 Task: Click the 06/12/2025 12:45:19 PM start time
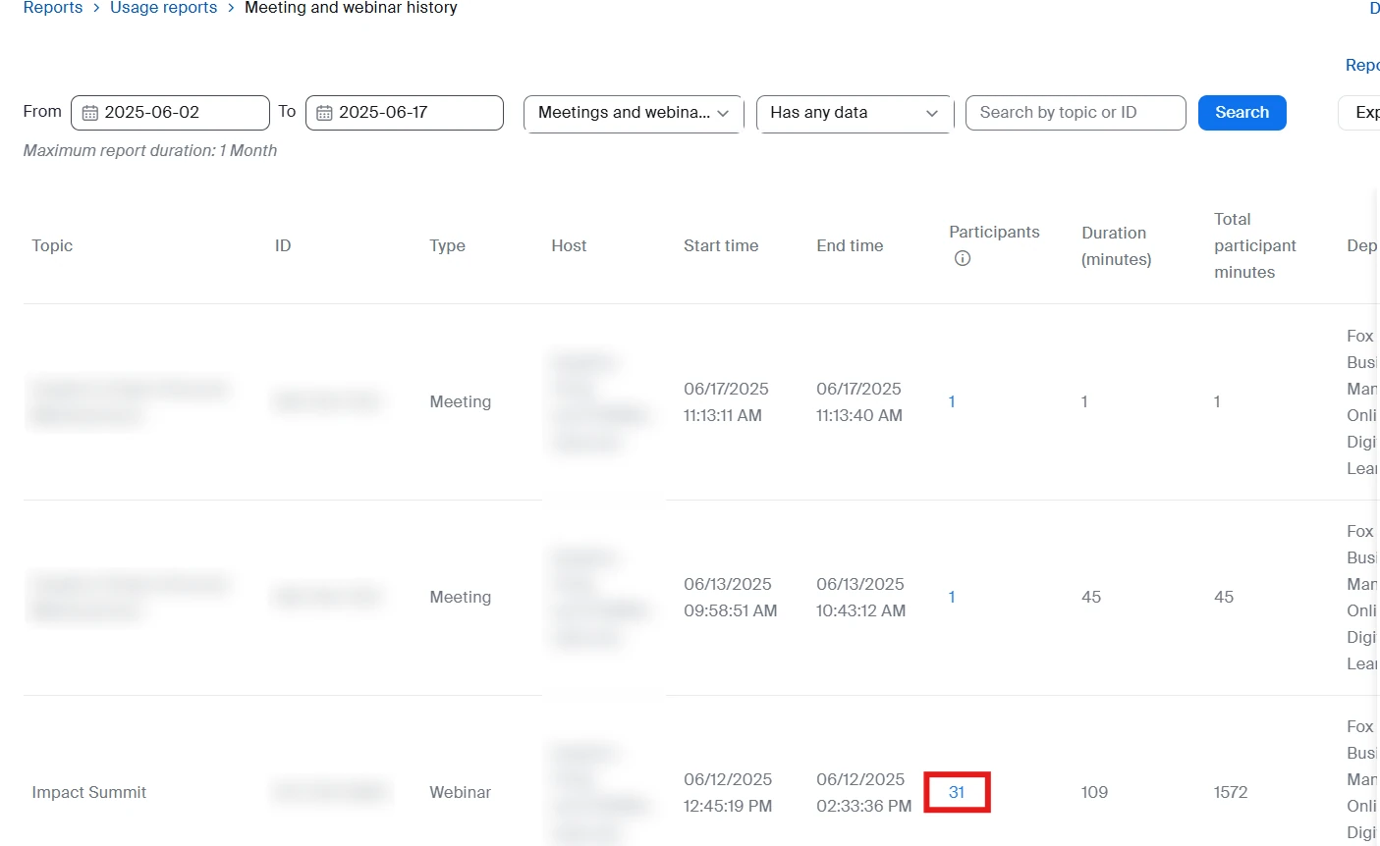pos(728,792)
